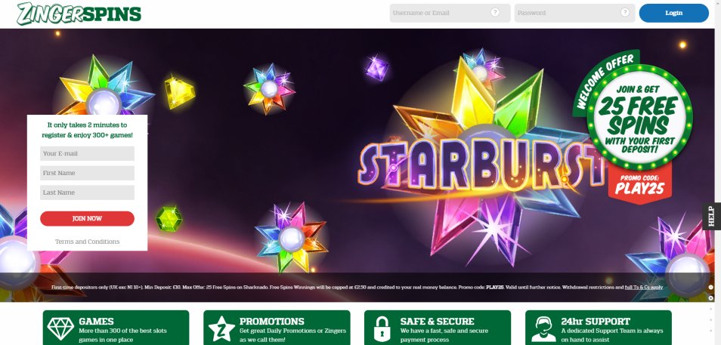The width and height of the screenshot is (721, 345).
Task: Click the headset 24hr Support icon
Action: (x=543, y=329)
